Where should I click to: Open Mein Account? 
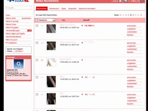(11, 40)
